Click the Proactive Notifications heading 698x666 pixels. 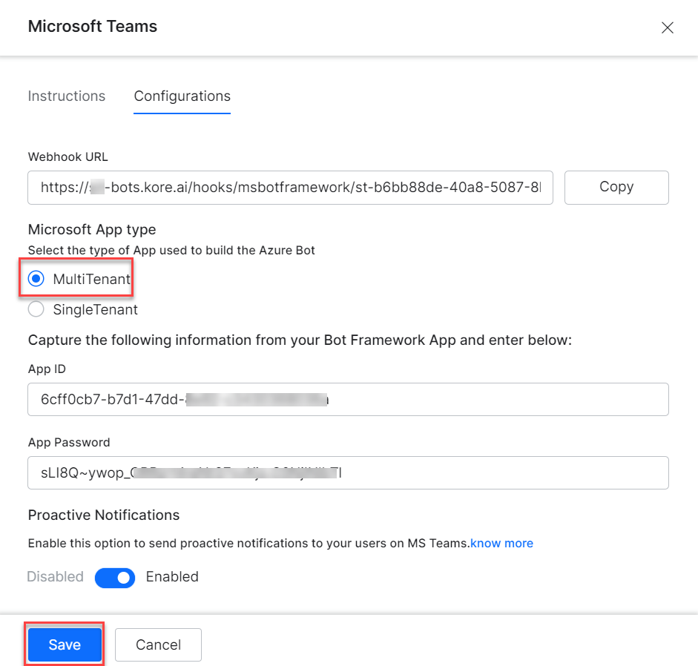pyautogui.click(x=104, y=515)
